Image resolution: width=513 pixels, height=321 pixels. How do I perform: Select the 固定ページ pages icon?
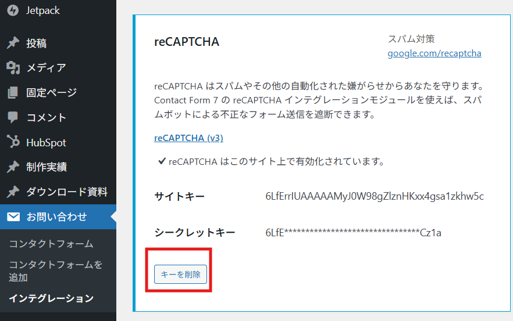point(13,93)
